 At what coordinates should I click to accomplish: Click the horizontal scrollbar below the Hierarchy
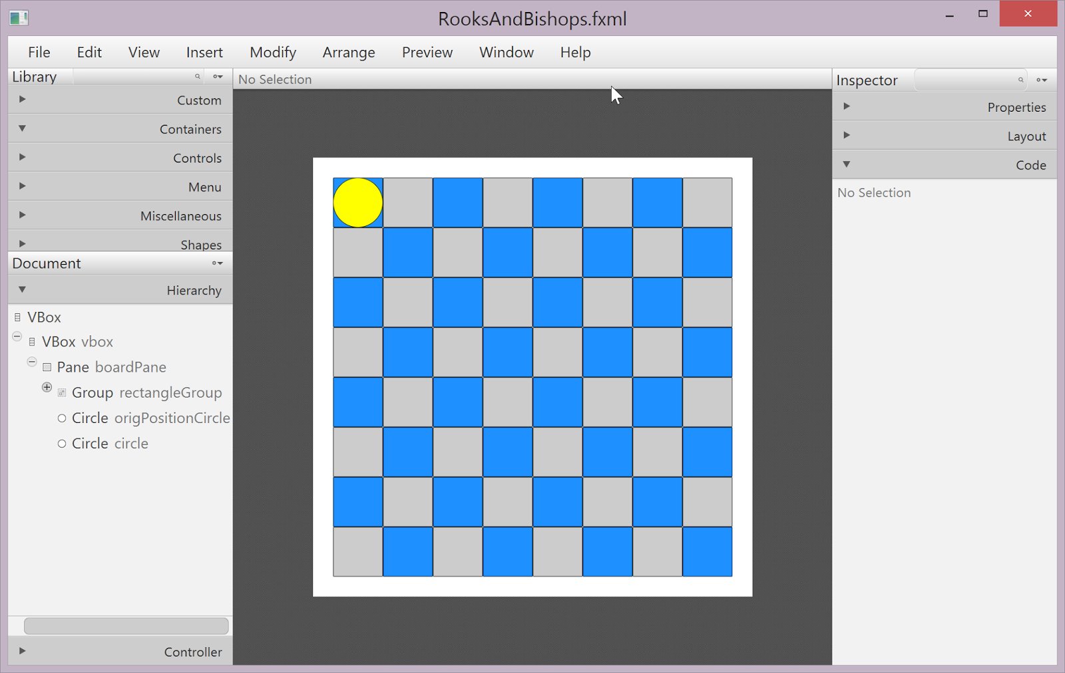tap(126, 625)
